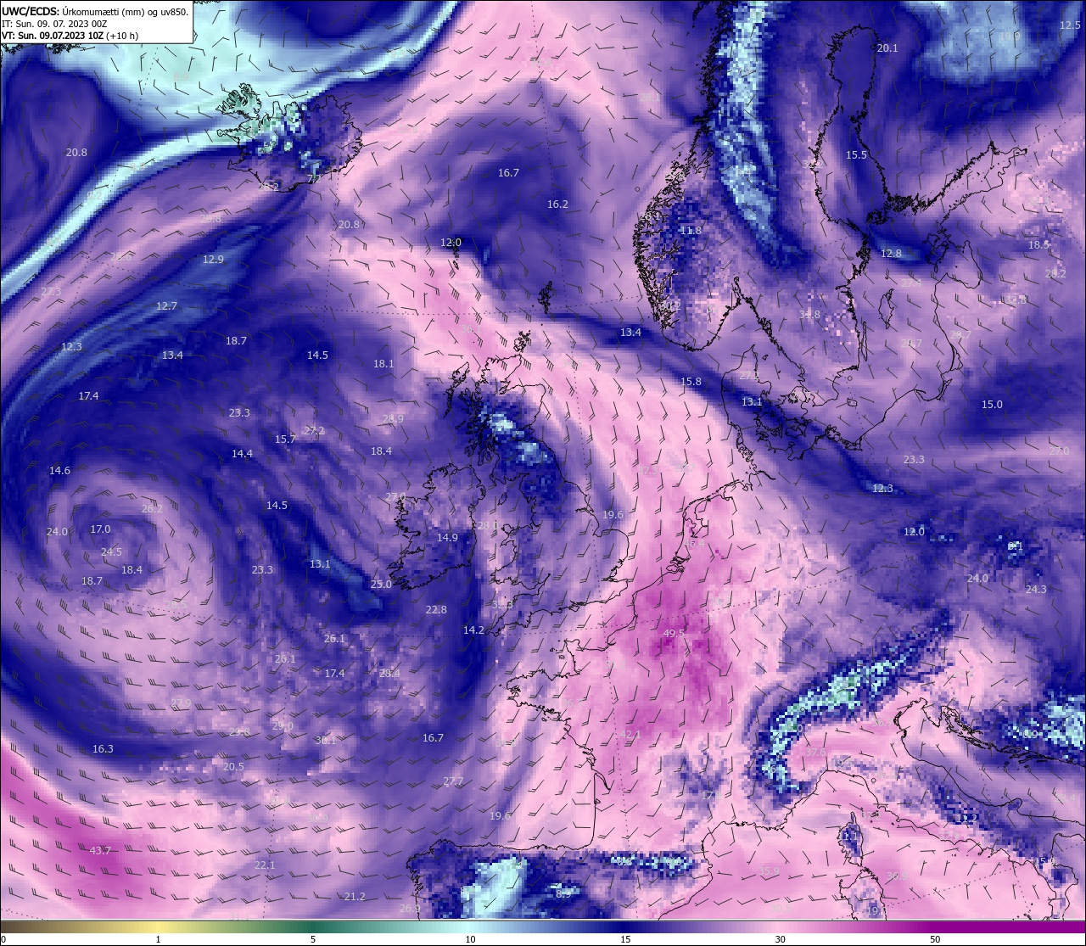Click the 20.1 value near northern Scandinavia
1086x946 pixels.
[887, 48]
